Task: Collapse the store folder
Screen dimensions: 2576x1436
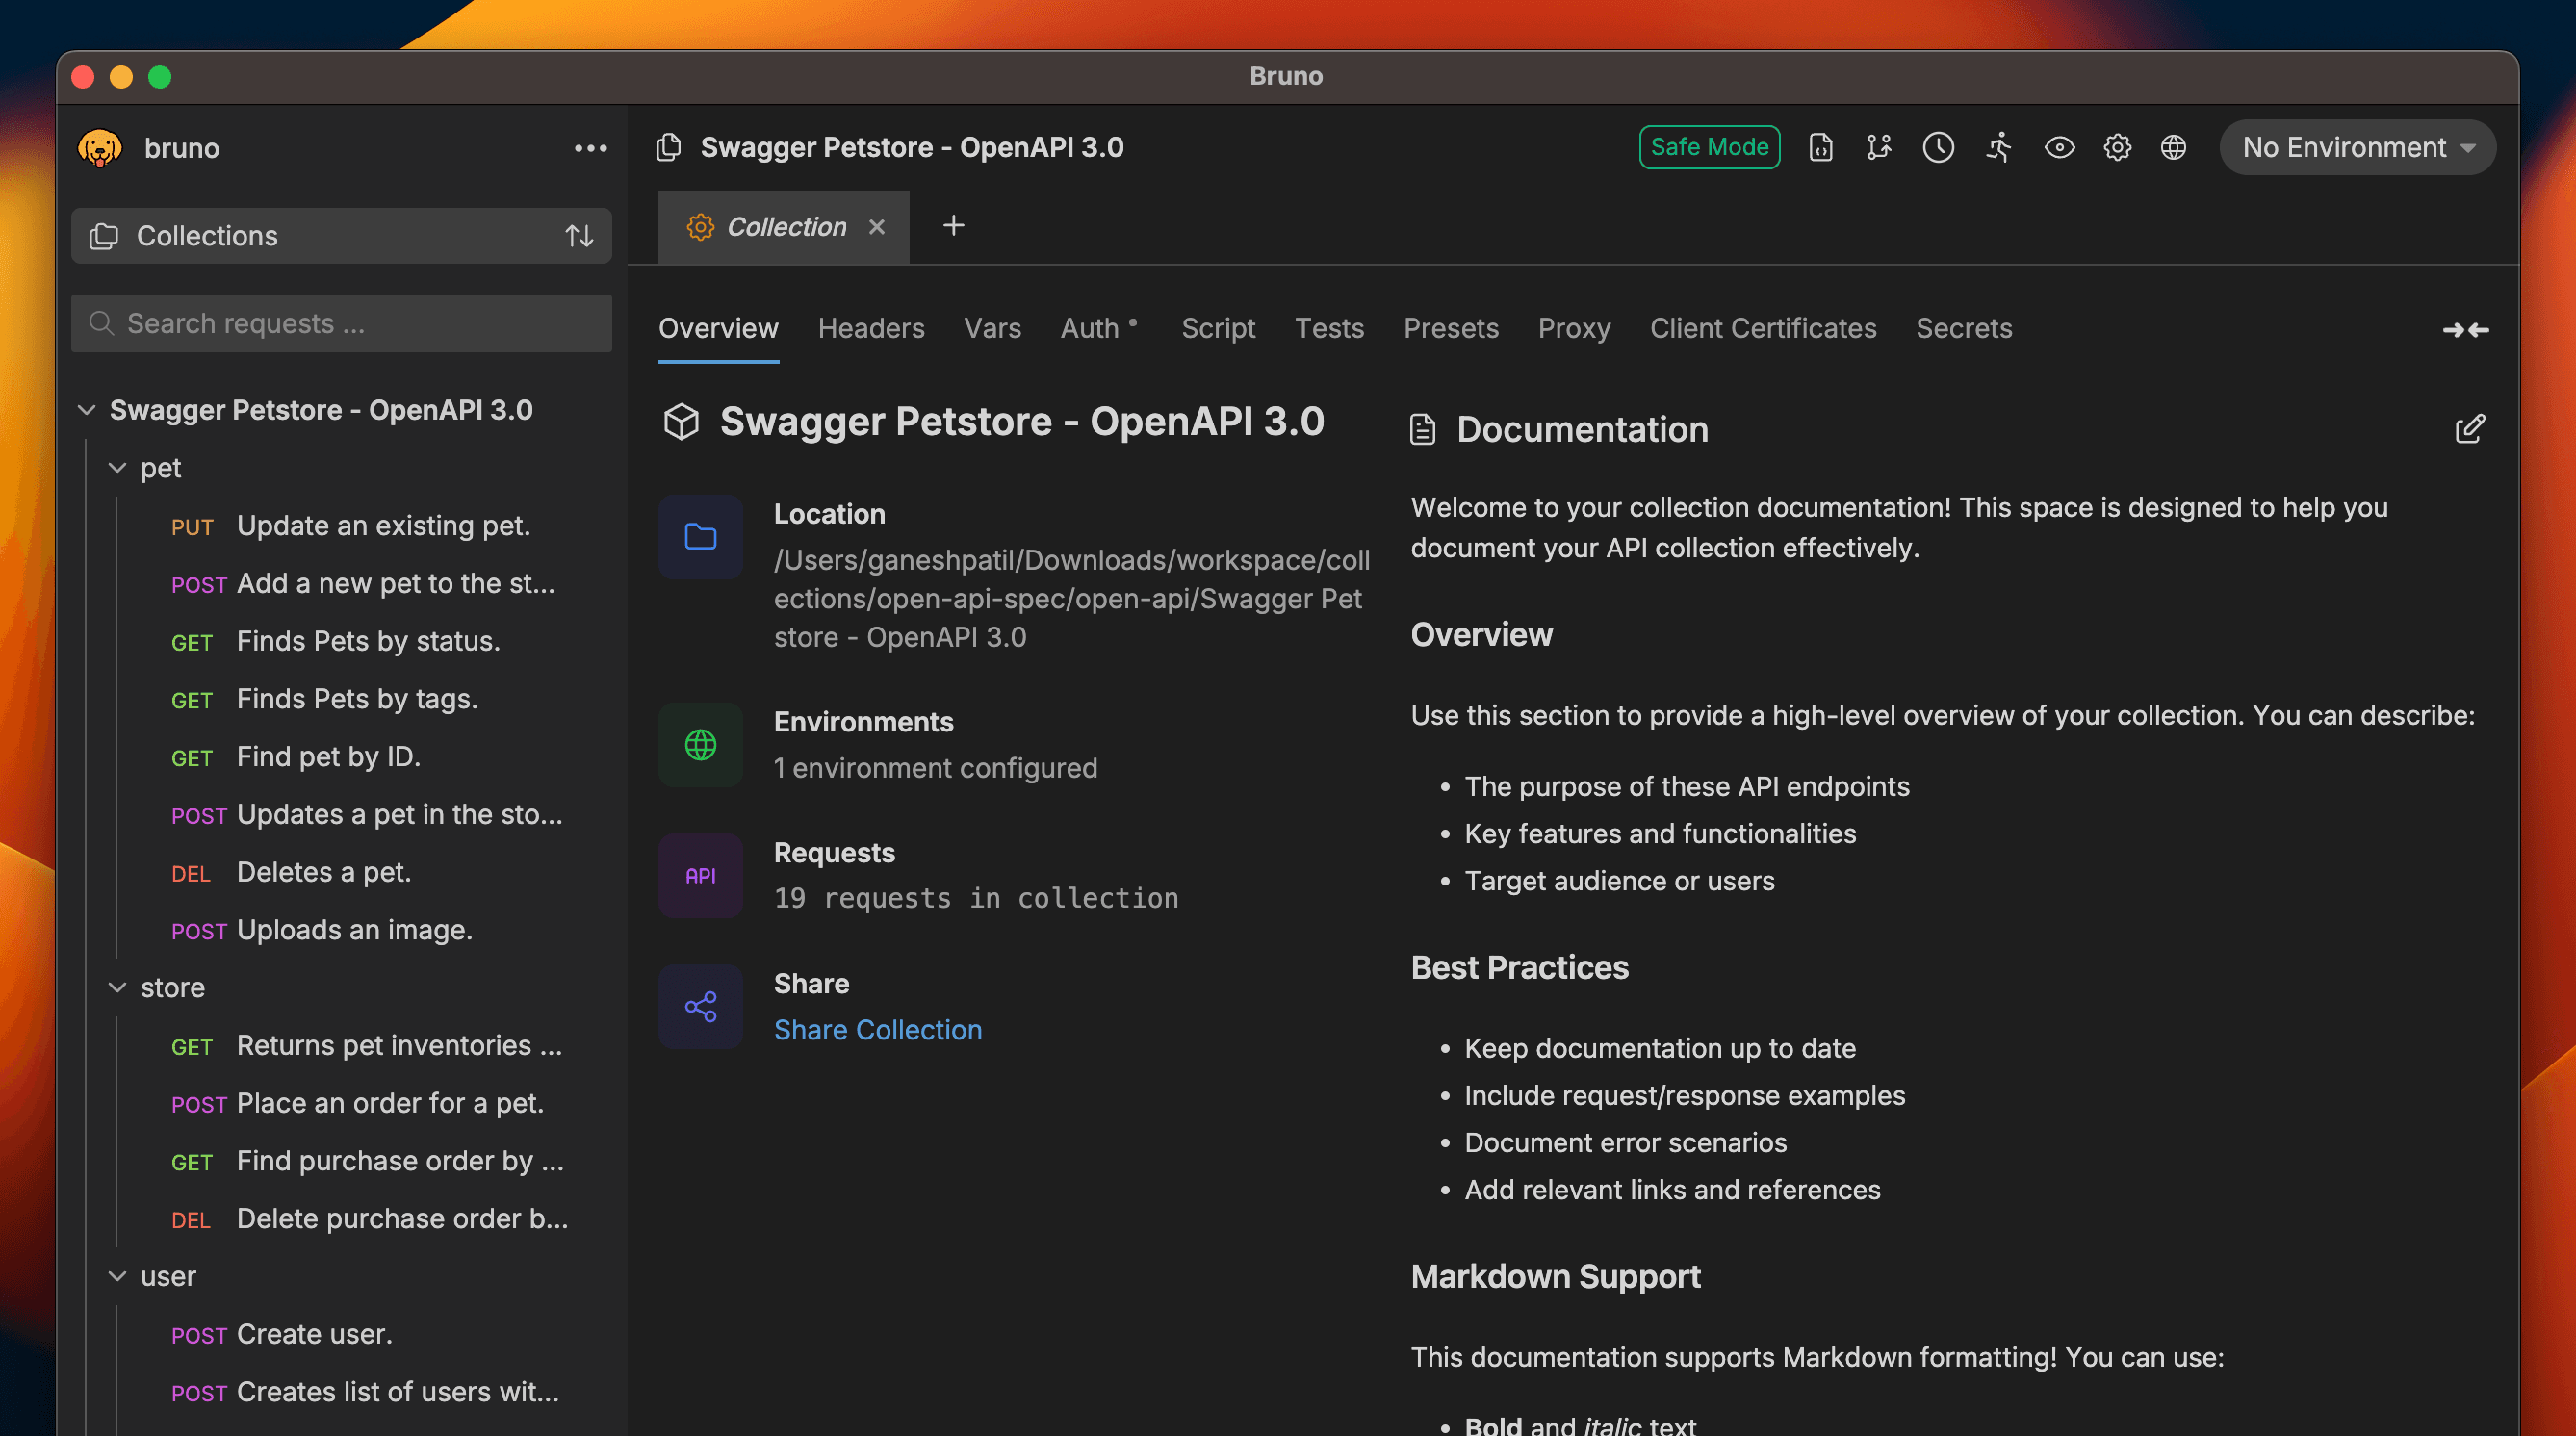Action: [118, 987]
